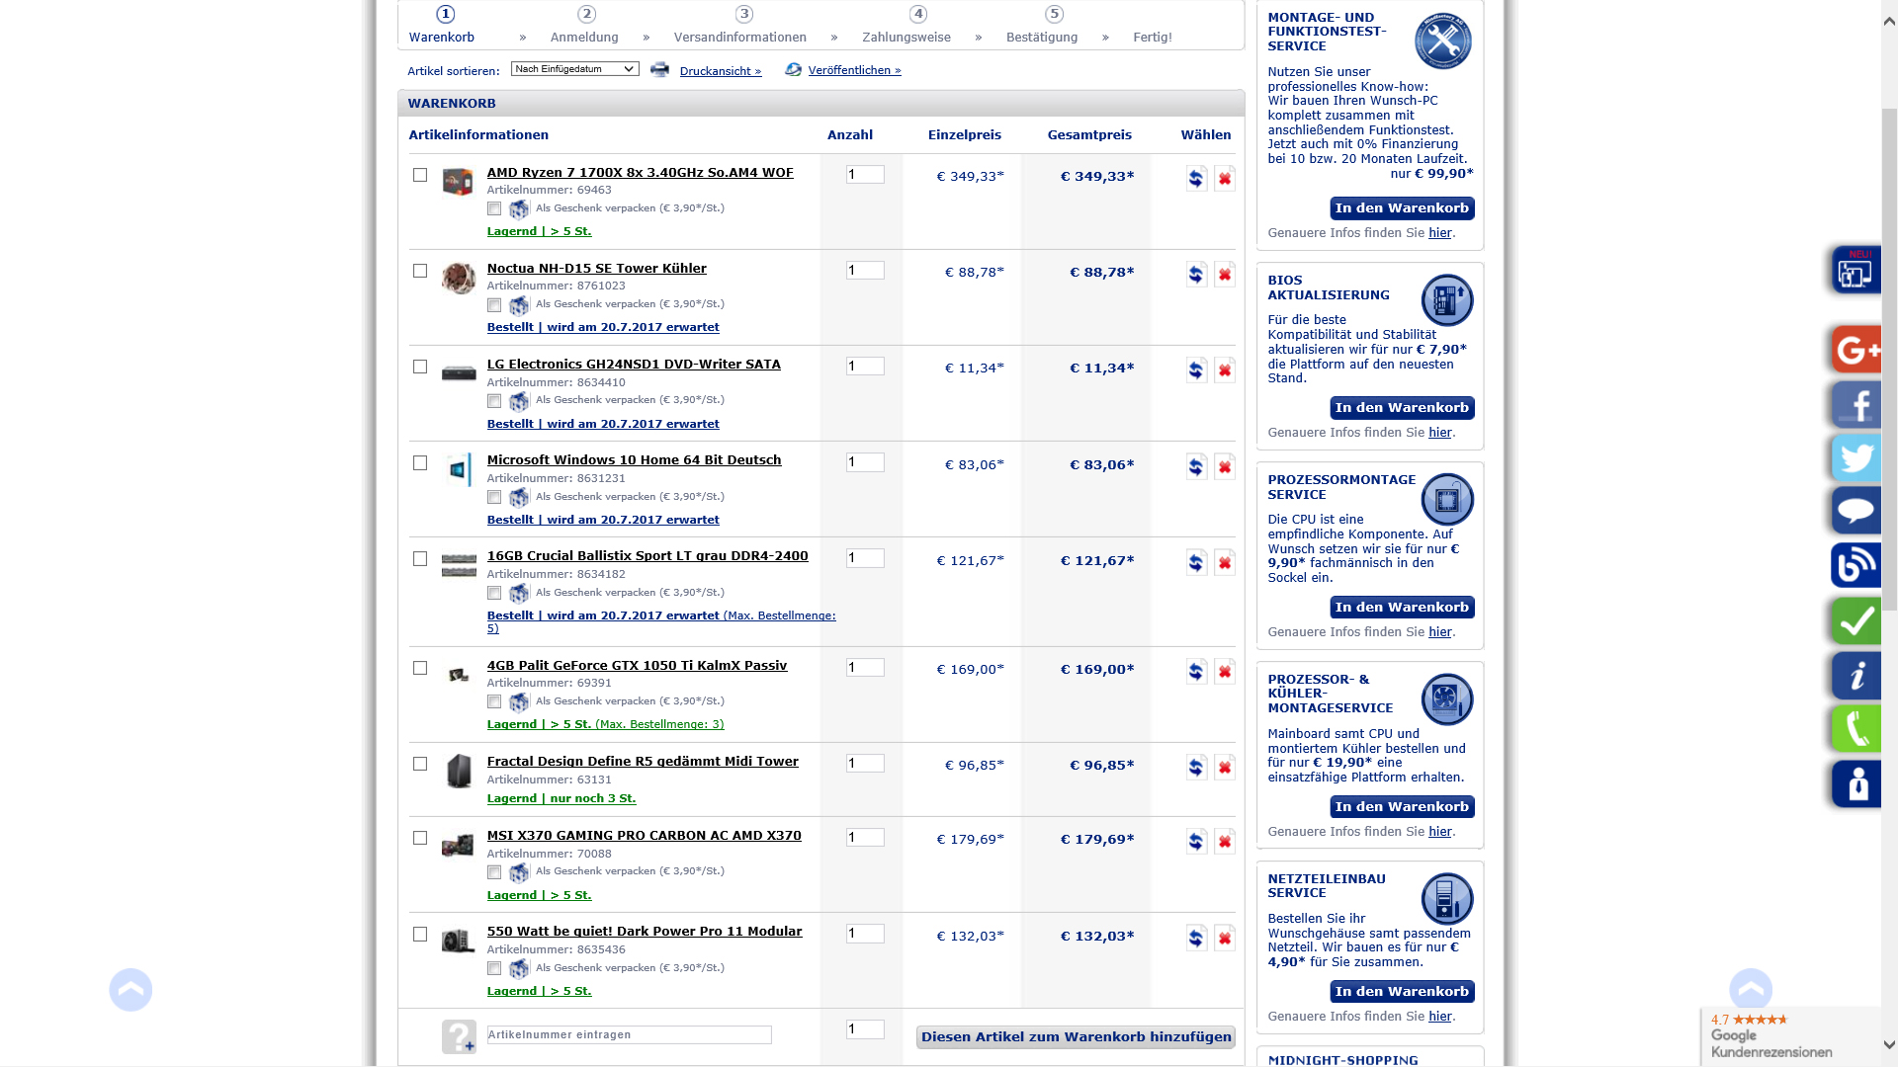Go to the Anmeldung checkout step
Screen dimensions: 1898x1067
[x=584, y=37]
